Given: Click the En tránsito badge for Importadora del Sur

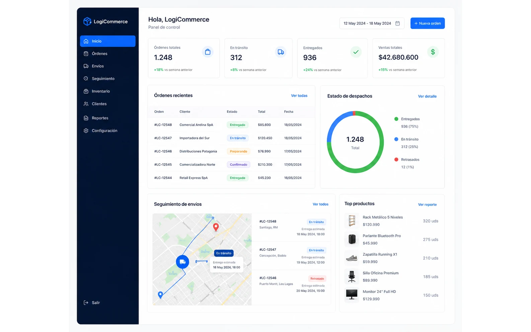Looking at the screenshot, I should tap(238, 138).
